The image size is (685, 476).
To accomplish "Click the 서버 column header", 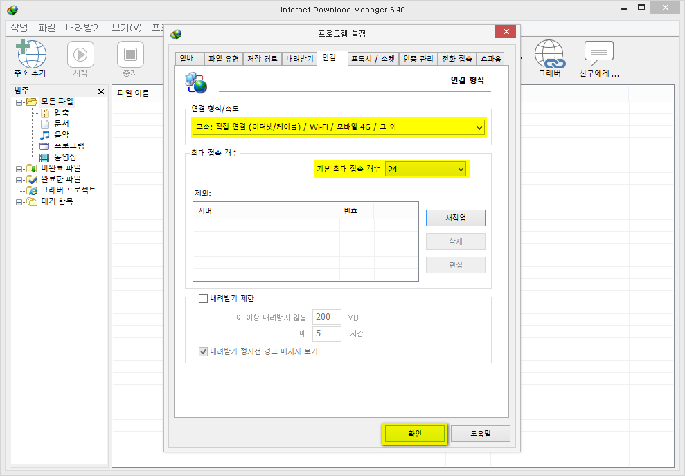I will tap(266, 211).
